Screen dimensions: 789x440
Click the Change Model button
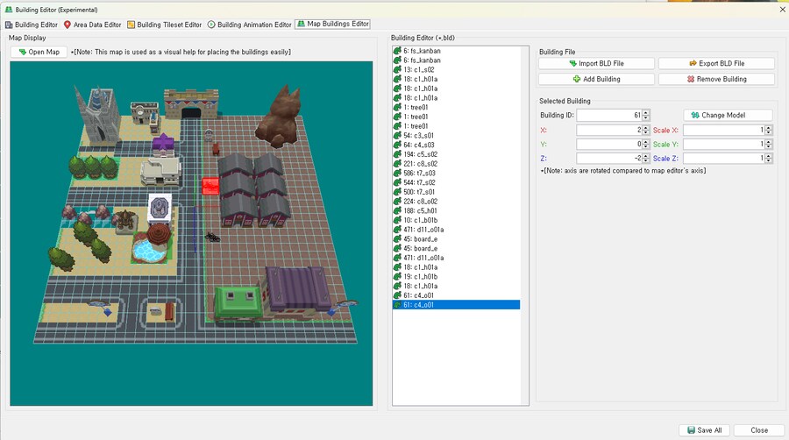click(729, 115)
